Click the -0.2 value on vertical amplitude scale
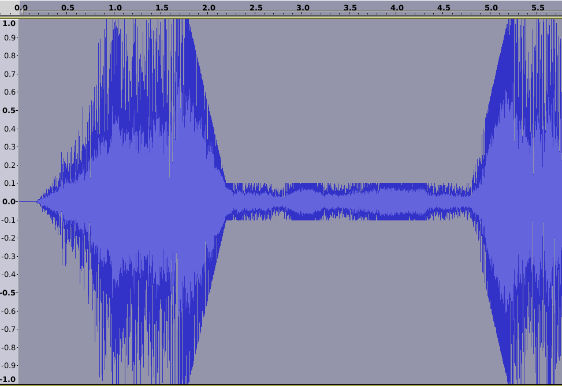This screenshot has height=386, width=562. (x=9, y=238)
